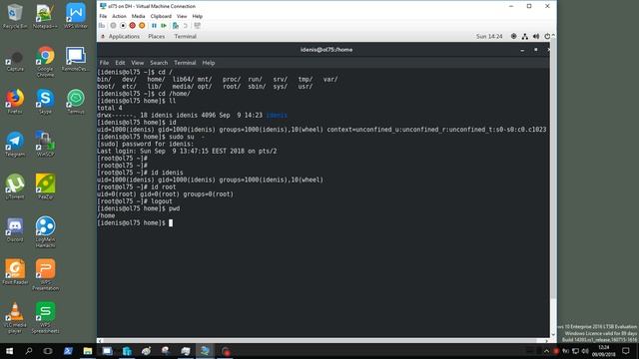Open VM Connection View menu
This screenshot has height=359, width=639.
(182, 16)
